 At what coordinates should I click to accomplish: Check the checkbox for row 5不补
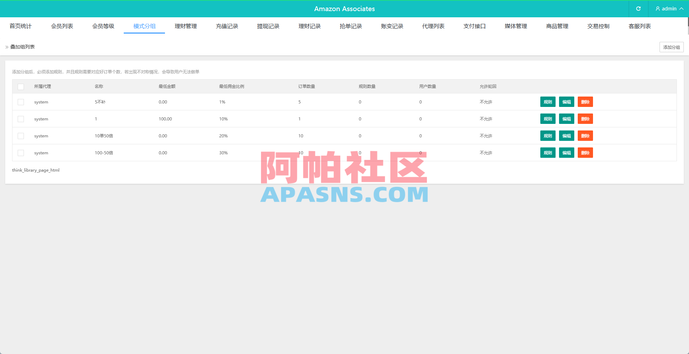[x=21, y=102]
